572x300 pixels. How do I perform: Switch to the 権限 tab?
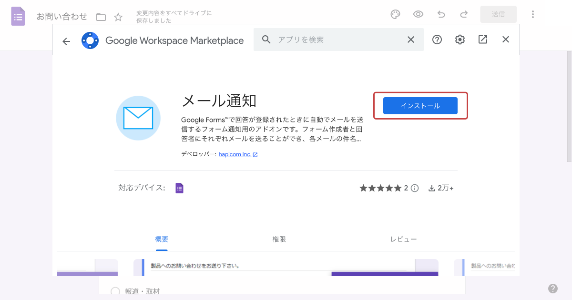279,240
